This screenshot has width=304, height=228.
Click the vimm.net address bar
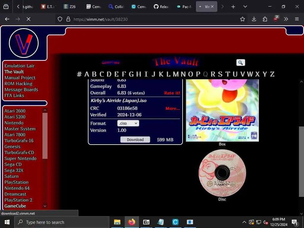pyautogui.click(x=151, y=19)
